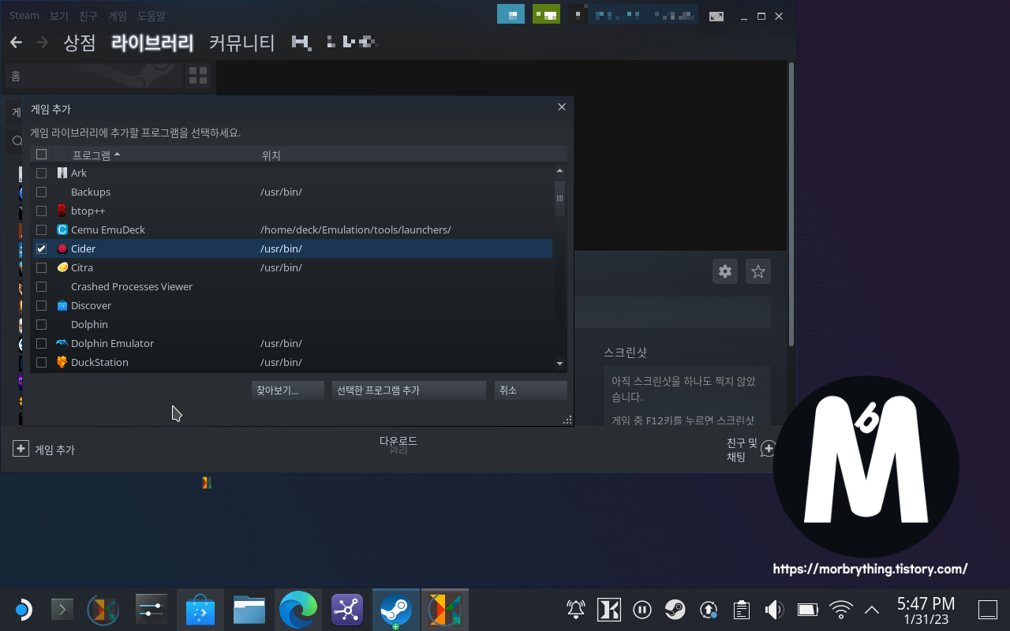Click the Cemu EmuDeck icon
The image size is (1010, 631).
62,230
